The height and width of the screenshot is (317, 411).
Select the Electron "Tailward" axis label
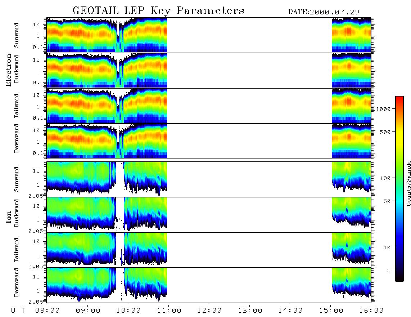pos(17,106)
